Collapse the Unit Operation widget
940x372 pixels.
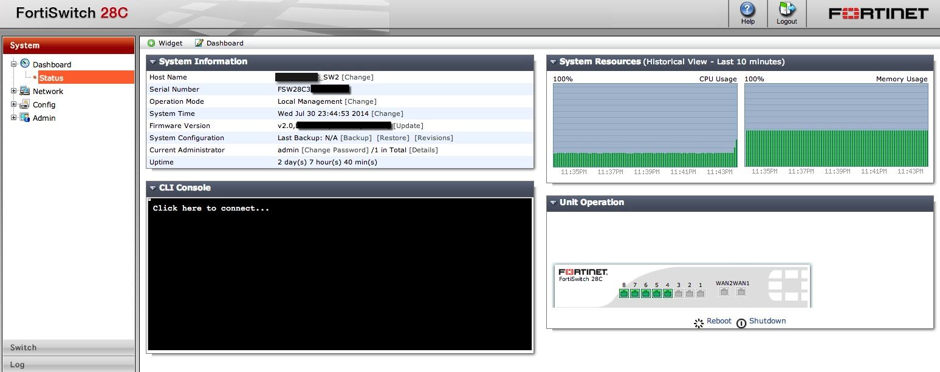click(554, 203)
